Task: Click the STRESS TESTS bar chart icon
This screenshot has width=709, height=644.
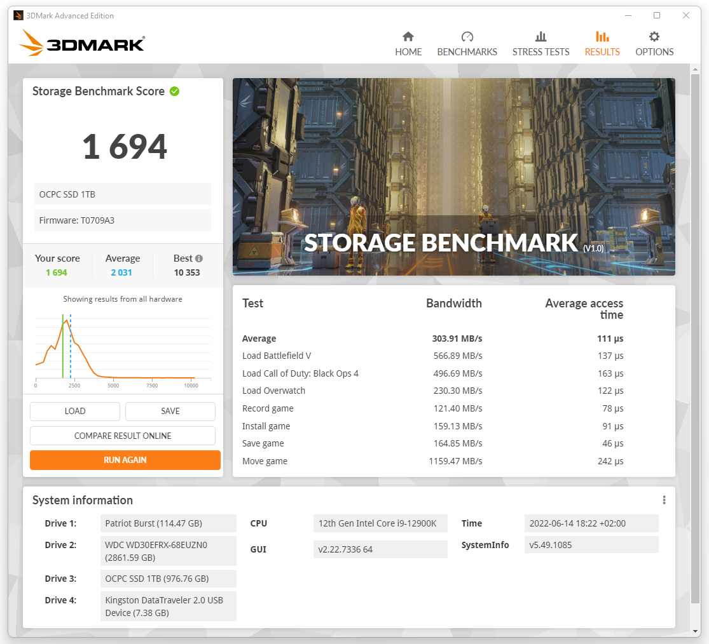Action: [x=540, y=37]
